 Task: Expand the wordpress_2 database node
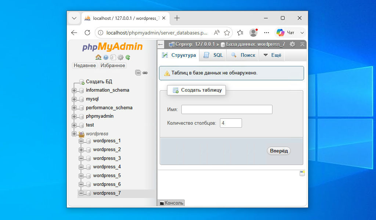pos(81,150)
